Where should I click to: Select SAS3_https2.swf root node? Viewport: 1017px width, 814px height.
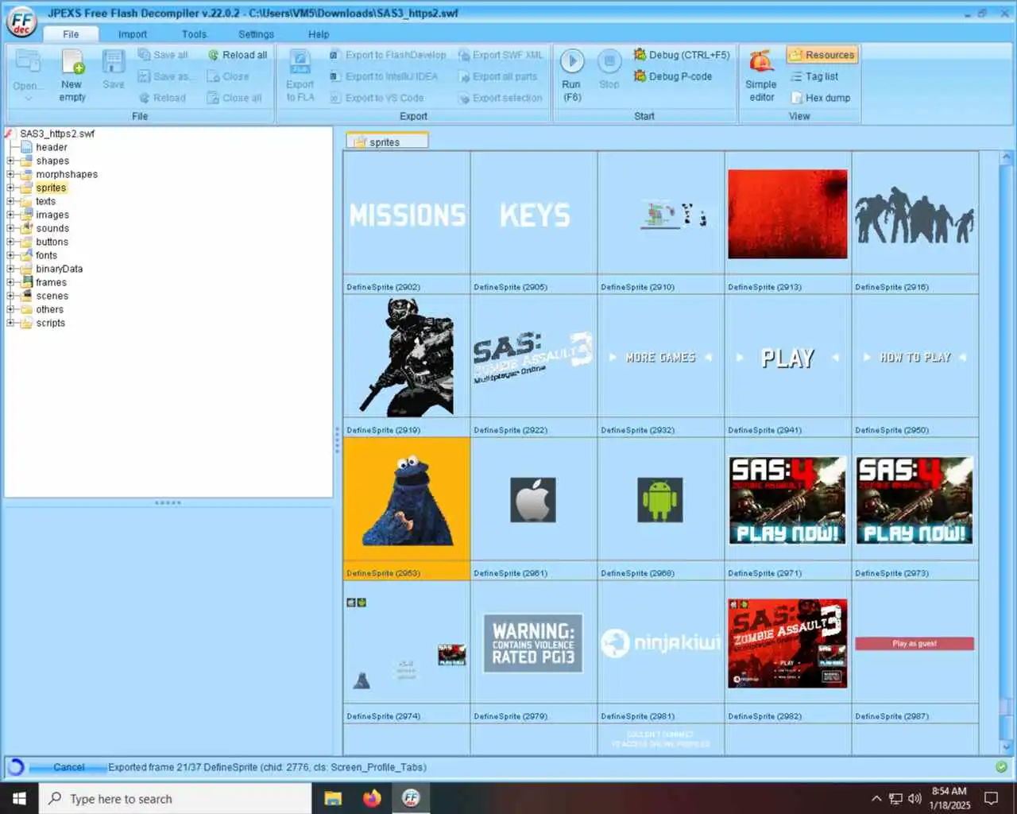click(x=56, y=134)
